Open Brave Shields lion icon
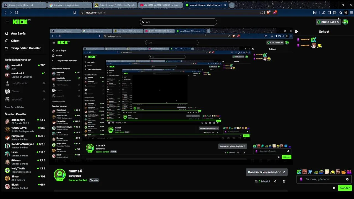354x199 pixels. point(268,12)
